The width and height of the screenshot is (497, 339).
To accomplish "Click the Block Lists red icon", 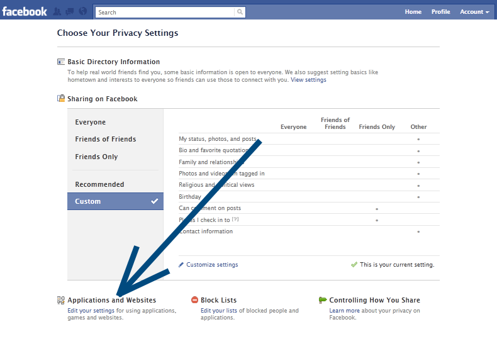I will click(x=194, y=301).
